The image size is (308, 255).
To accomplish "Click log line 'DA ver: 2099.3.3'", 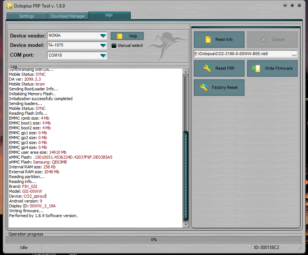I will click(x=25, y=79).
